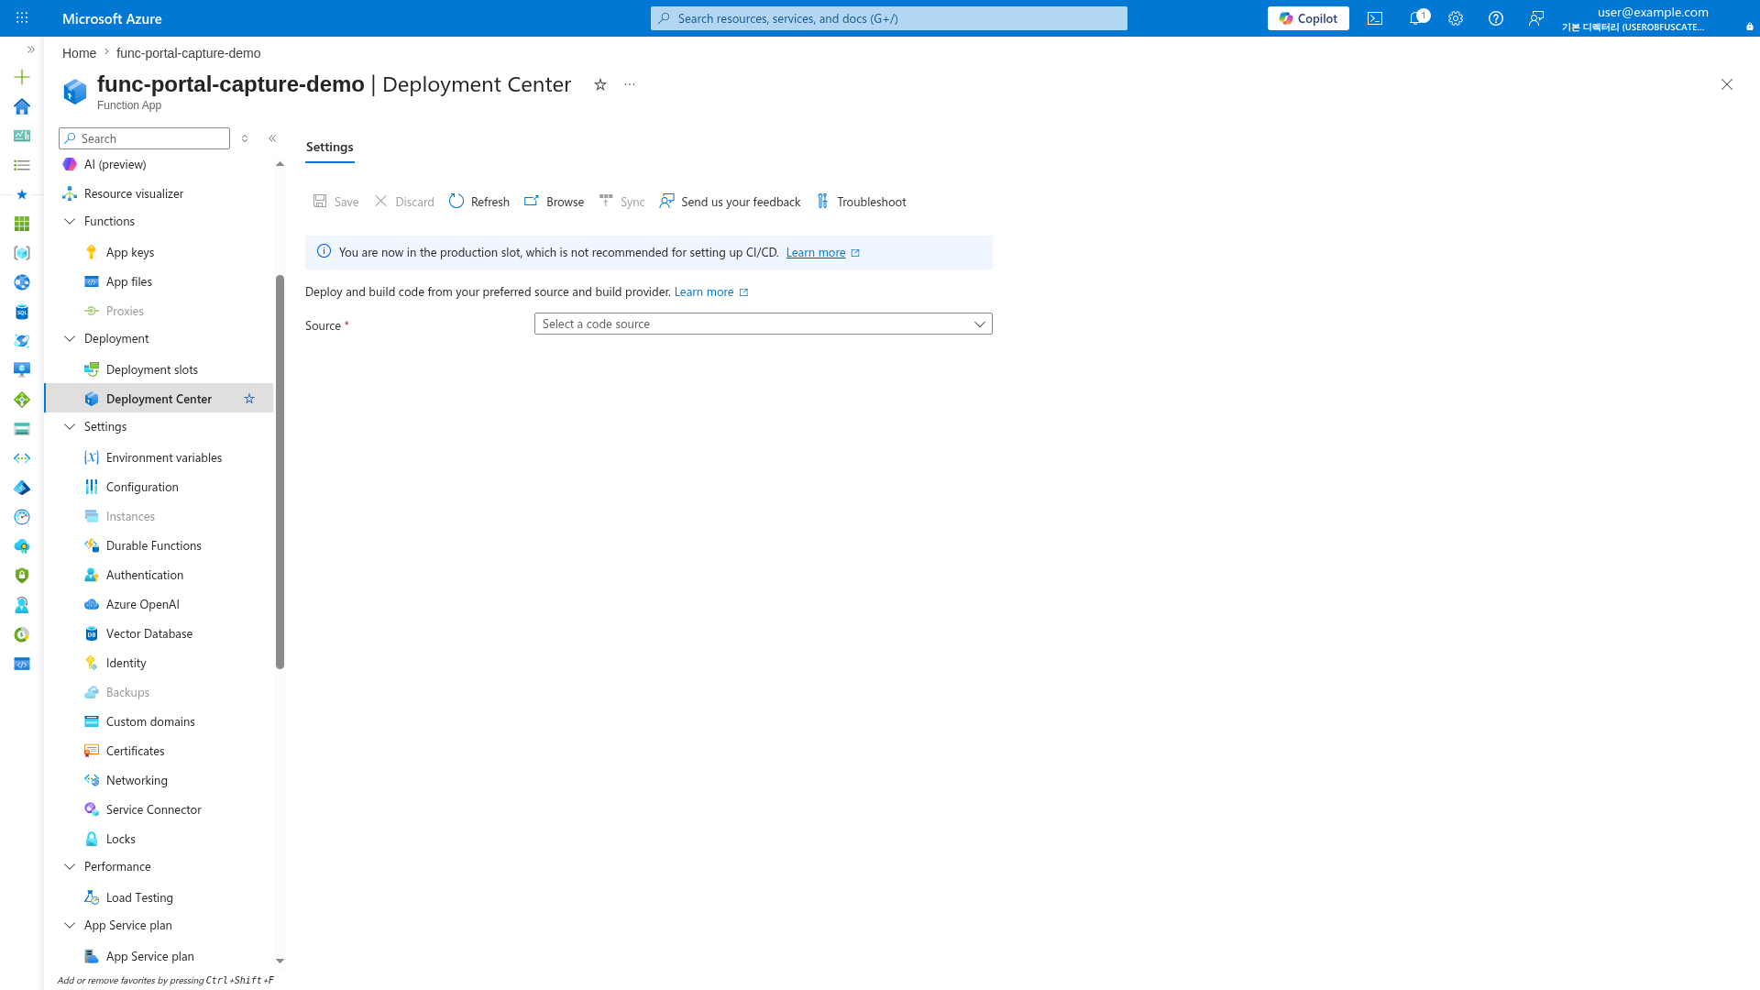Screen dimensions: 1760x990
Task: Open All services list icon
Action: [x=22, y=165]
